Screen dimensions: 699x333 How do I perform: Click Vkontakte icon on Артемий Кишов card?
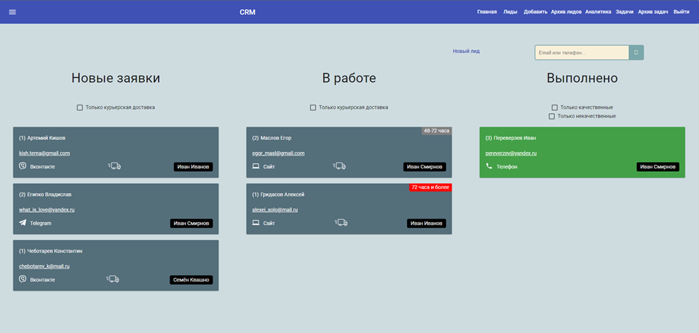click(23, 166)
